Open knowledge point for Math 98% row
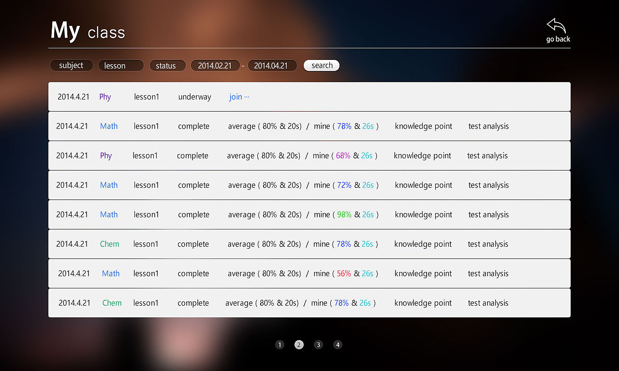This screenshot has width=619, height=371. (424, 215)
